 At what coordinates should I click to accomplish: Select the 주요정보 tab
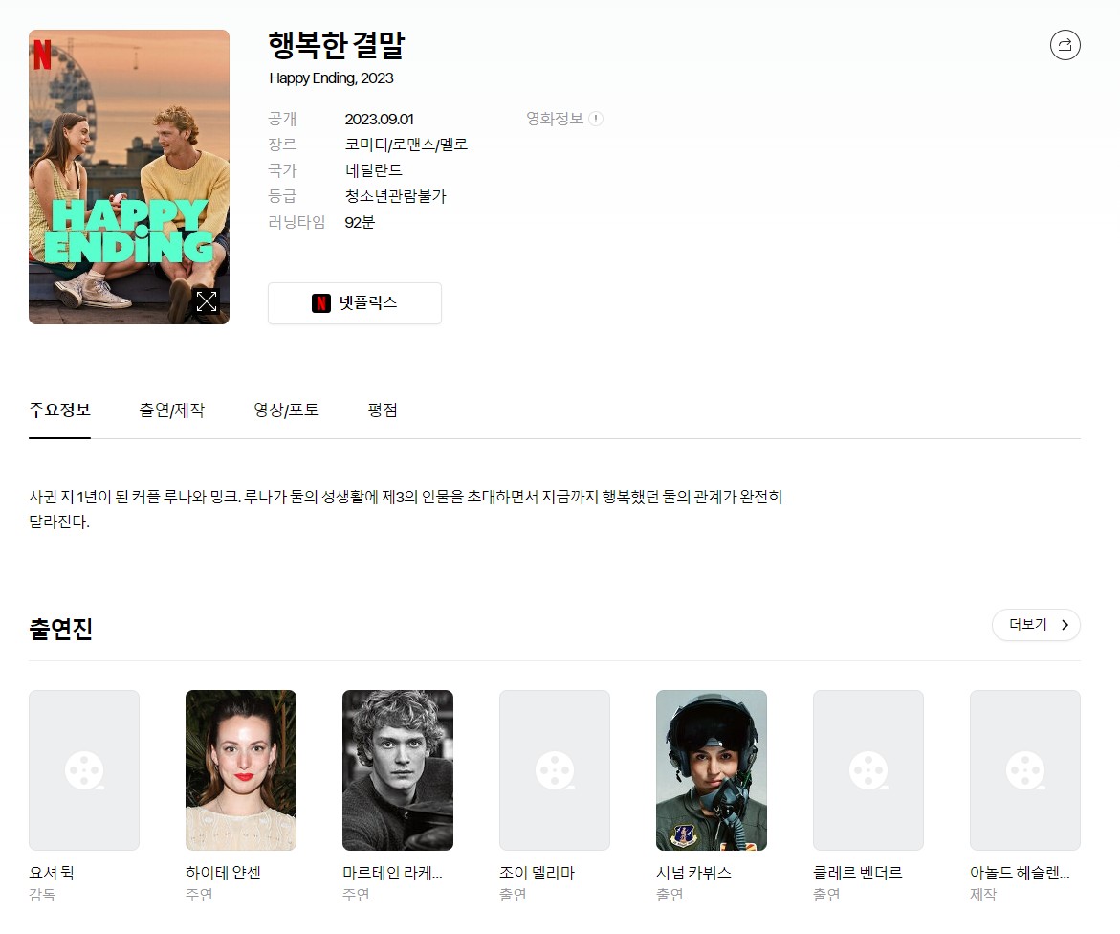[x=59, y=411]
